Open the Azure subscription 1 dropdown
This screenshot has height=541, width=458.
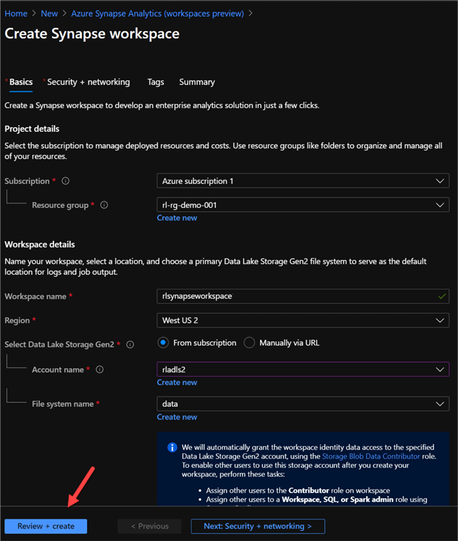coord(303,181)
